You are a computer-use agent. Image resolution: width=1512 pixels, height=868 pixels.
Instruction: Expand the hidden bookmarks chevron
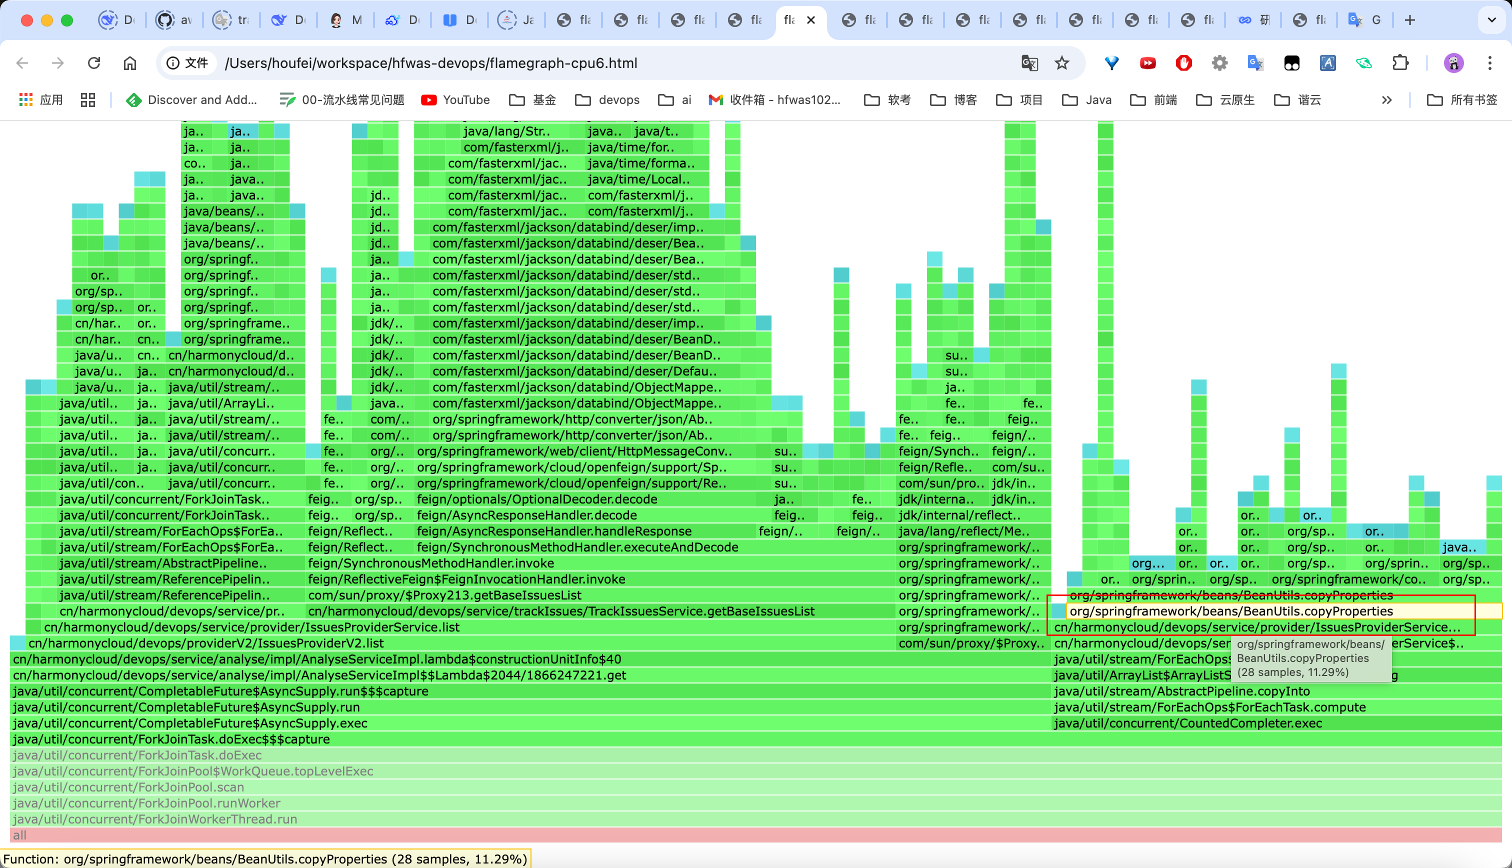[x=1387, y=100]
